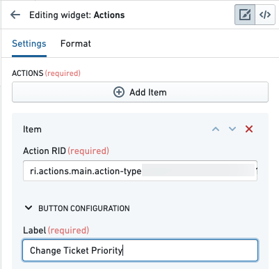The height and width of the screenshot is (269, 279).
Task: Click the Item header label
Action: coord(32,130)
